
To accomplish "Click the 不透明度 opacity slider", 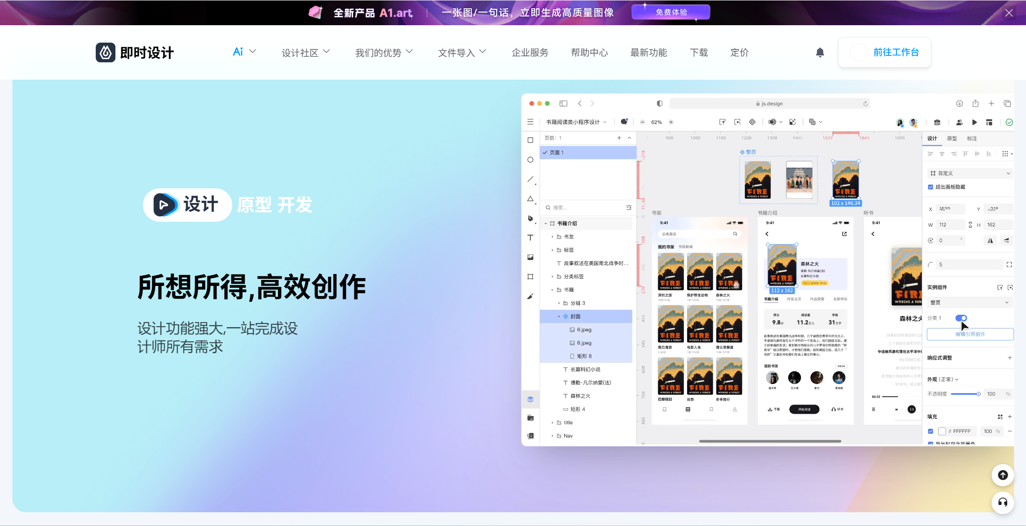I will tap(965, 394).
